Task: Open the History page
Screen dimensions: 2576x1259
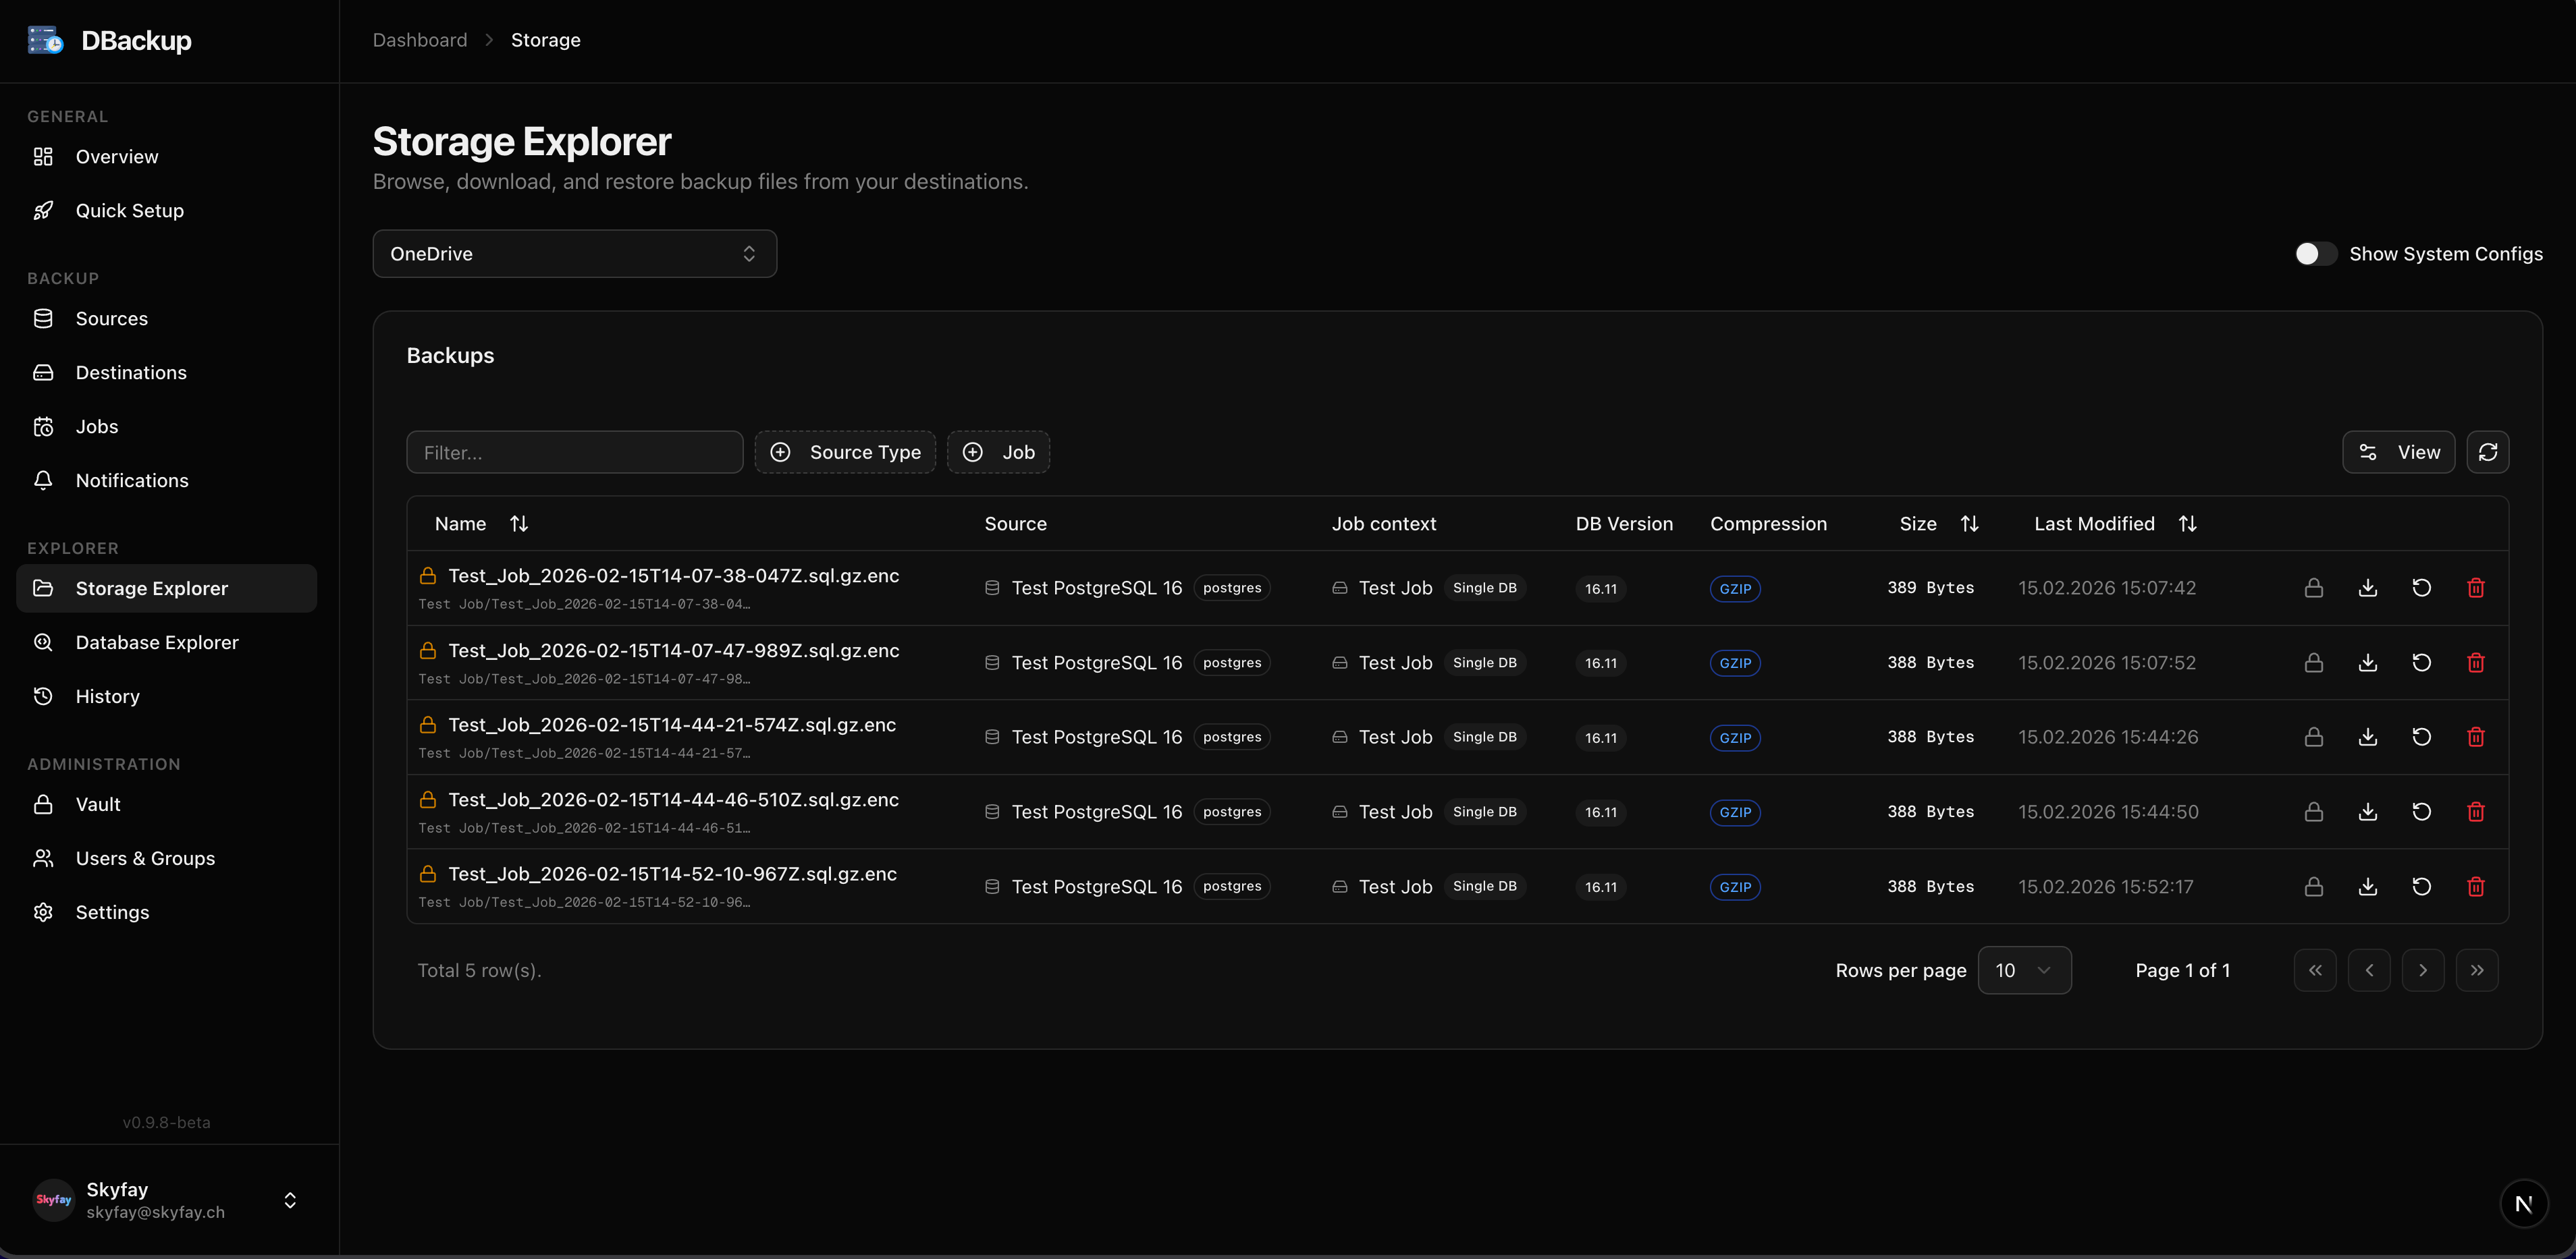Action: [107, 696]
